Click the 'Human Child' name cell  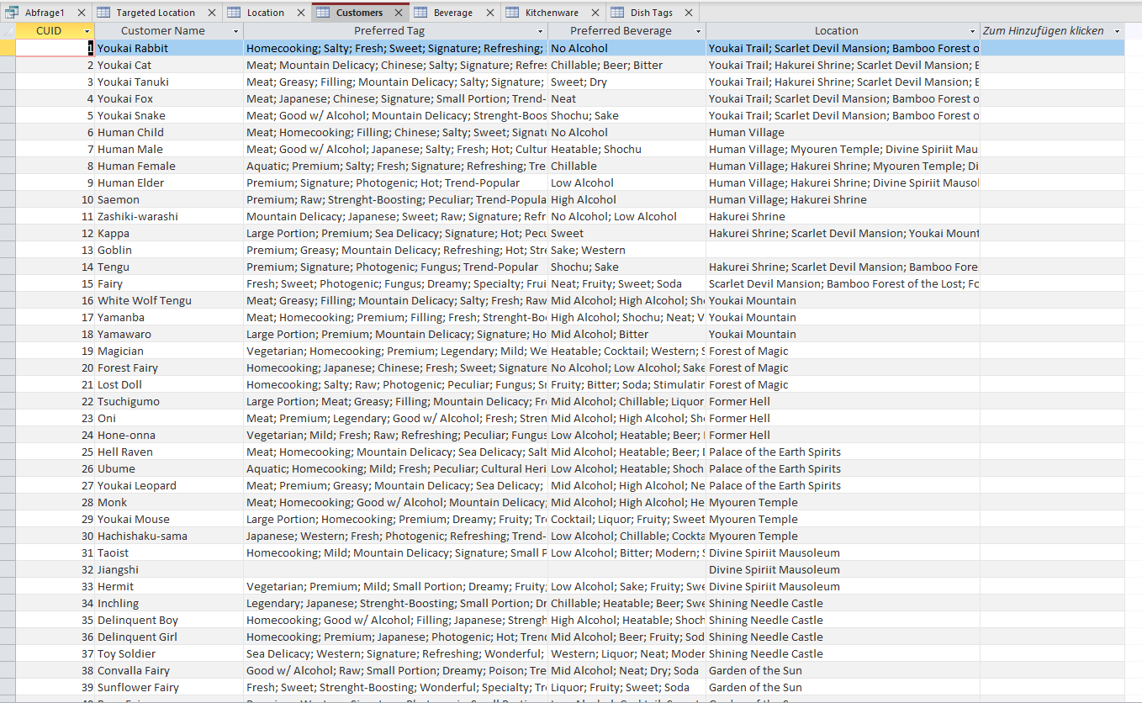pyautogui.click(x=169, y=132)
